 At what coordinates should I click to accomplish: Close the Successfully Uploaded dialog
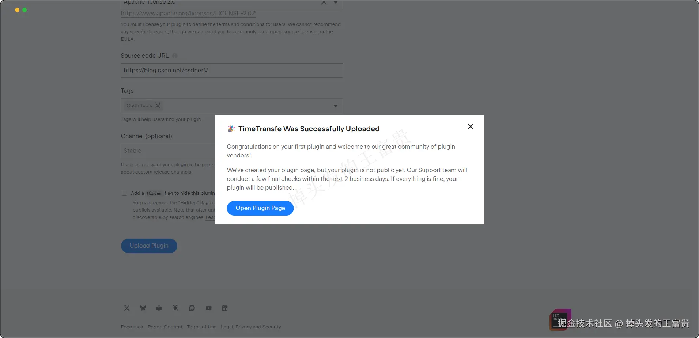point(471,126)
